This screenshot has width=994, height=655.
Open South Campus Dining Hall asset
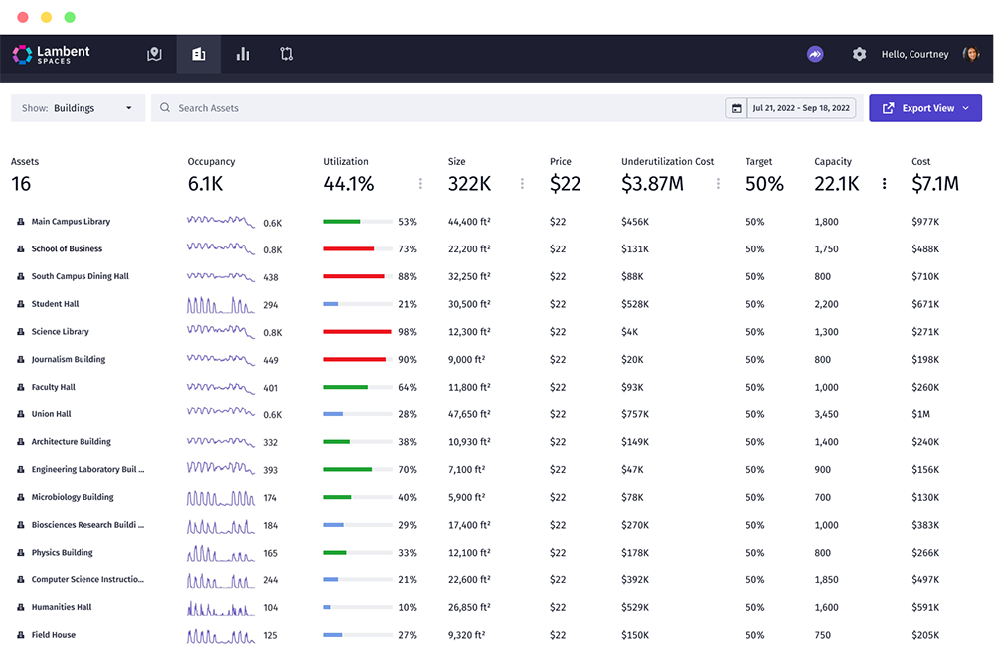click(x=80, y=276)
